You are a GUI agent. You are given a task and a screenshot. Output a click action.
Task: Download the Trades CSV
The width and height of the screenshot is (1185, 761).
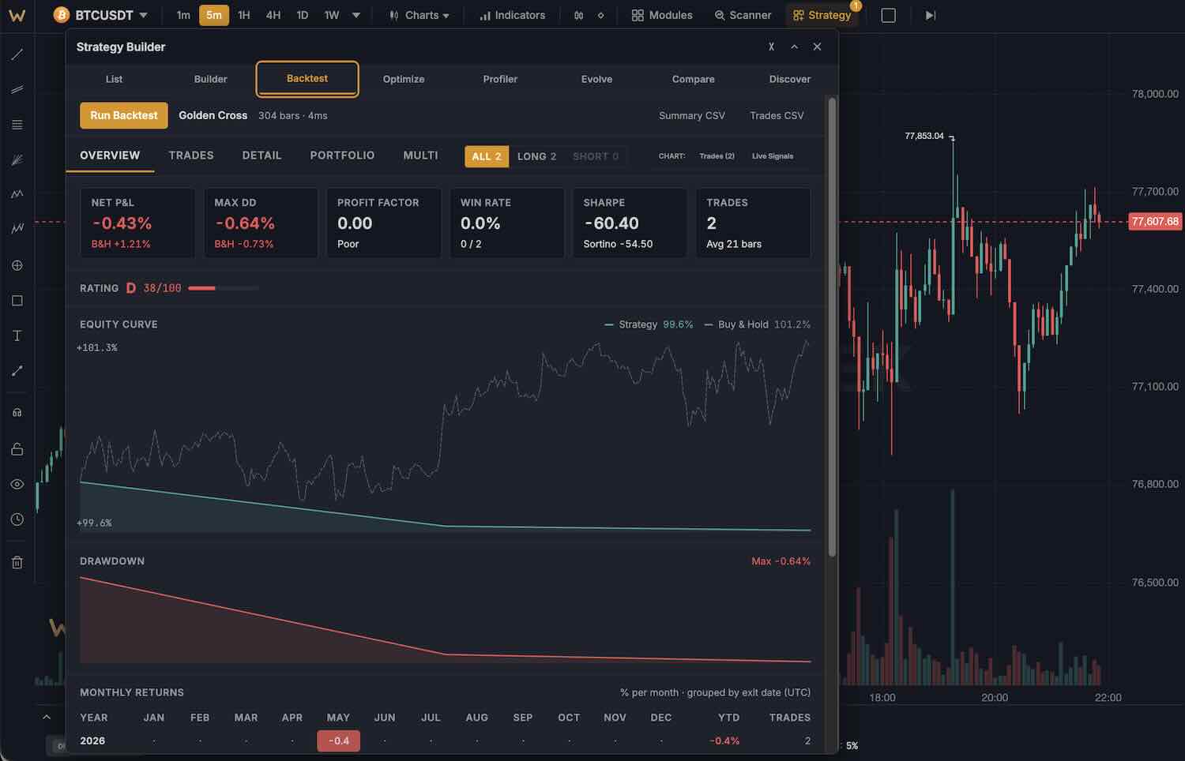(777, 115)
